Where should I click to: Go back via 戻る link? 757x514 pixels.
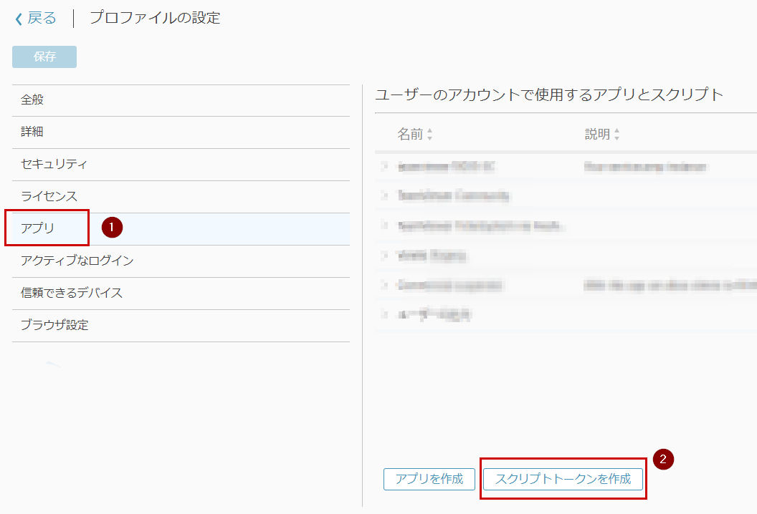point(42,19)
